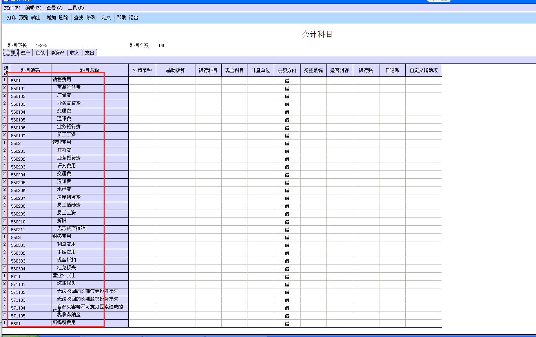The image size is (536, 337).
Task: Select account code 560105
Action: 18,120
